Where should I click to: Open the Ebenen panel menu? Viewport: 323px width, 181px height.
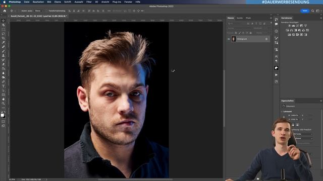tap(271, 18)
